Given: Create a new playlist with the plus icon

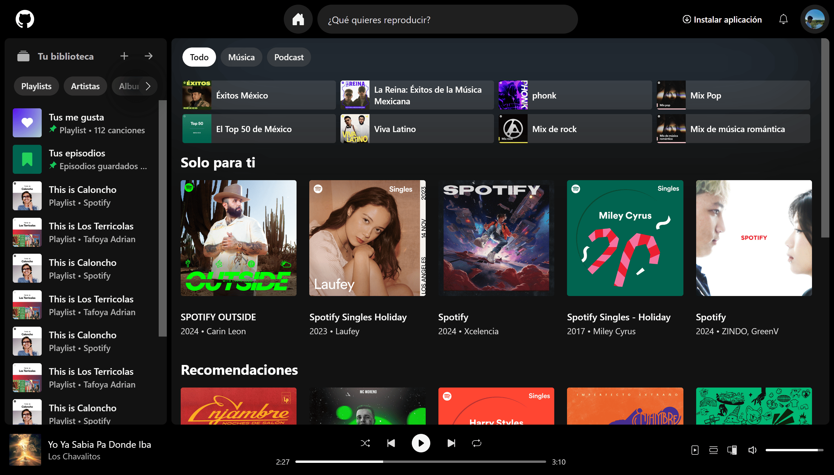Looking at the screenshot, I should click(x=124, y=56).
